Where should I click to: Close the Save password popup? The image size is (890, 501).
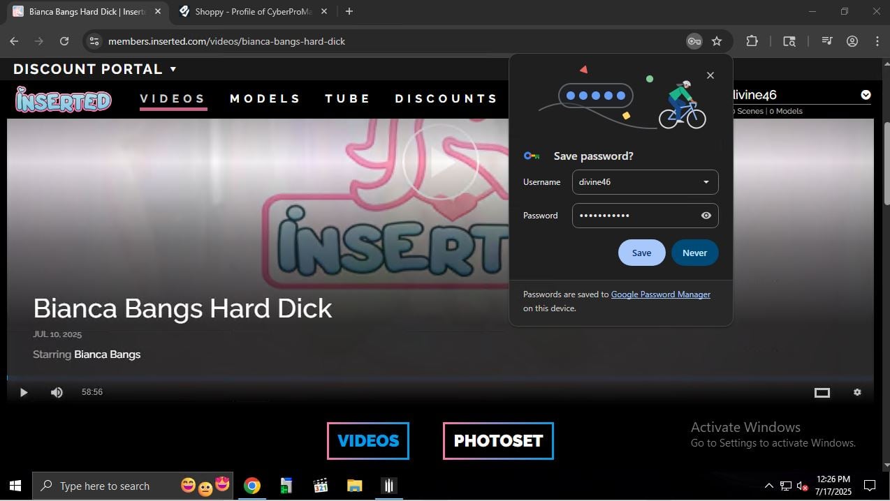[710, 75]
